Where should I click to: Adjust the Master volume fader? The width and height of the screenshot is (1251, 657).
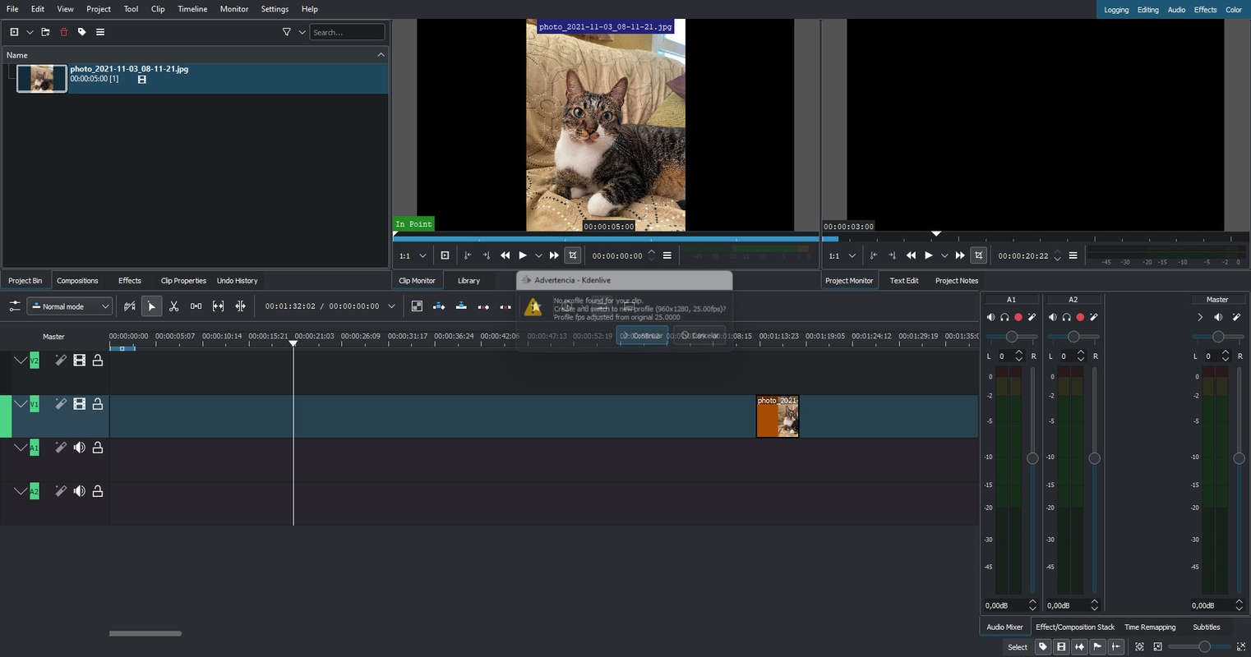1239,458
